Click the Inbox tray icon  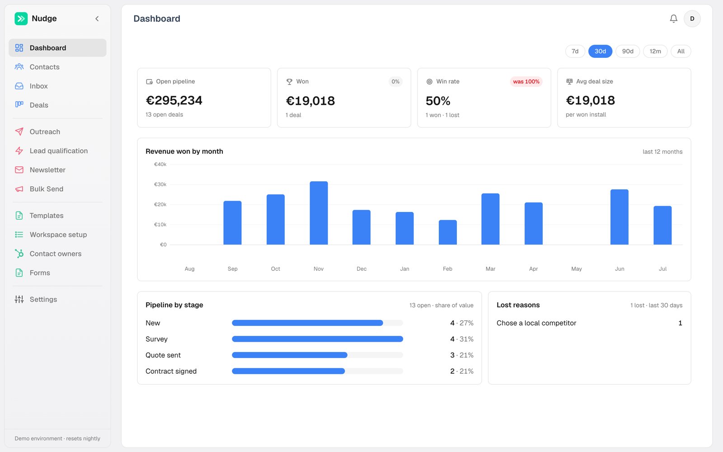click(x=19, y=86)
